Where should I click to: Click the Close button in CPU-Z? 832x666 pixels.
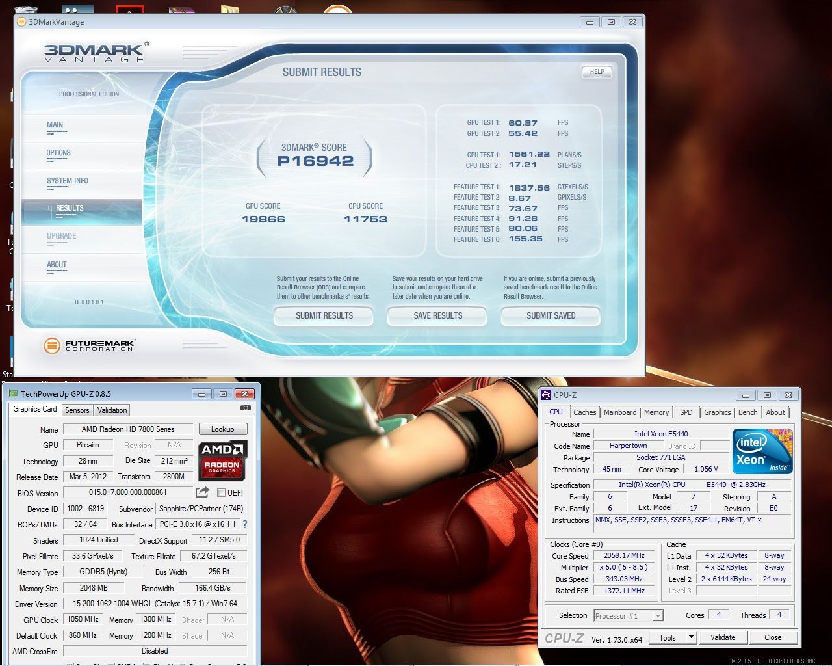click(x=773, y=637)
